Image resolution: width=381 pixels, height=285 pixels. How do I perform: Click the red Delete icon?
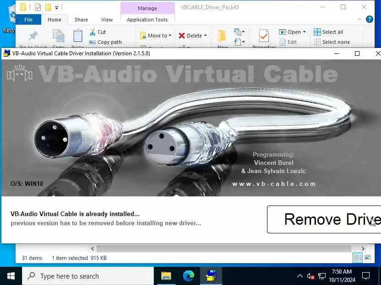click(x=181, y=36)
